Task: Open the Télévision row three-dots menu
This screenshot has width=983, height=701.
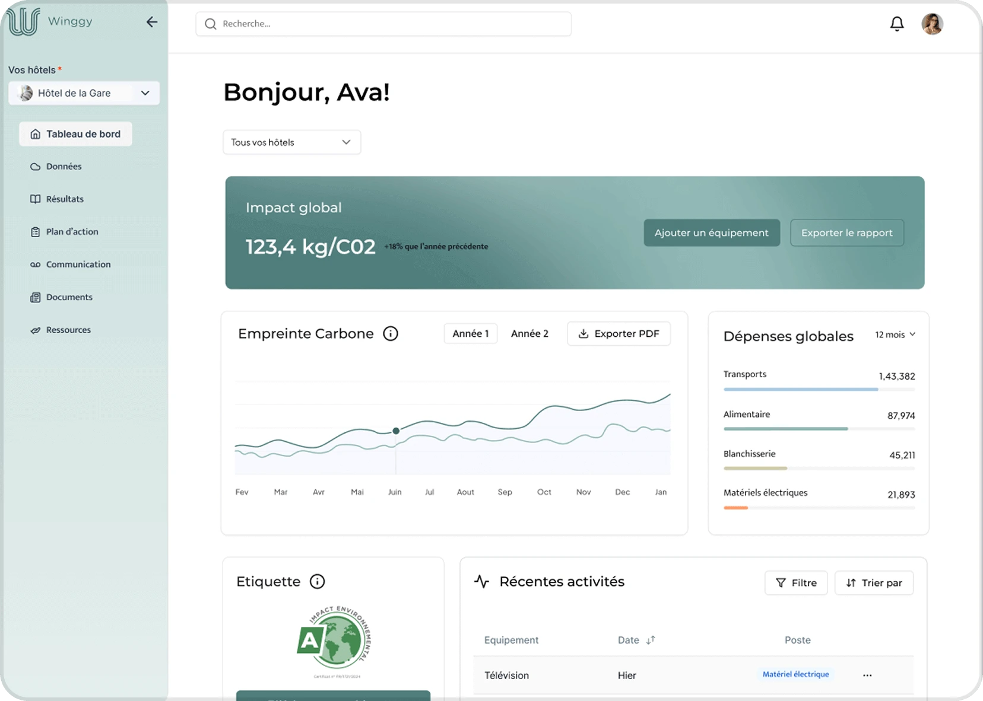Action: [x=867, y=675]
